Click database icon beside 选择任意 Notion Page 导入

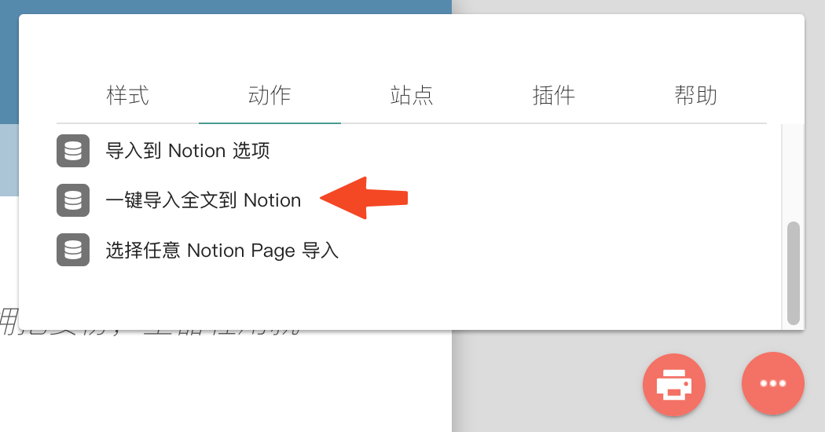pyautogui.click(x=73, y=250)
